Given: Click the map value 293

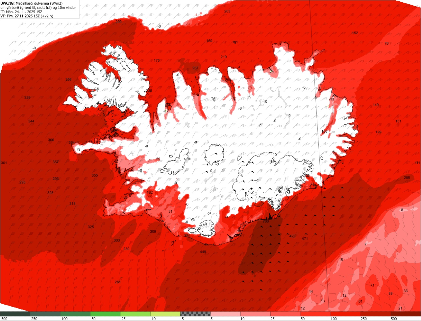Looking at the screenshot, I should [56, 179].
